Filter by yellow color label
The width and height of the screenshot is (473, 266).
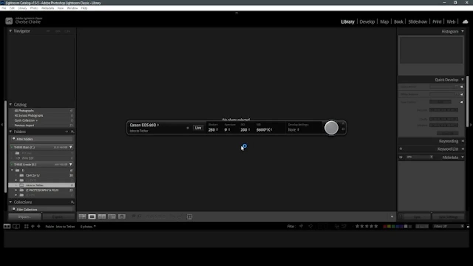coord(389,226)
